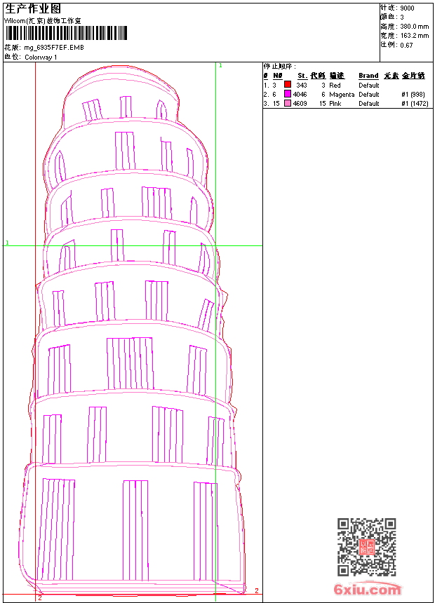Select the "Magenta" description cell

pyautogui.click(x=342, y=95)
